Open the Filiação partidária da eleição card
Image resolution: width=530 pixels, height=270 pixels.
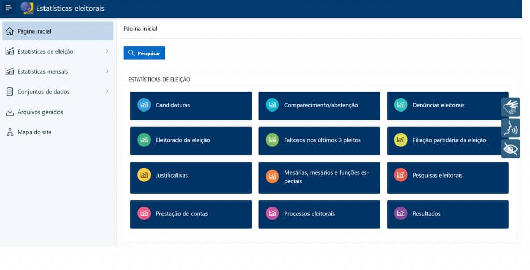(x=448, y=141)
